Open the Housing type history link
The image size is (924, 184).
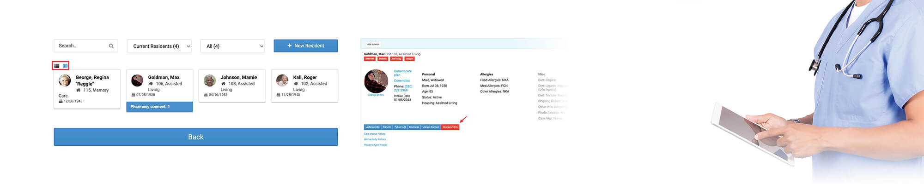coord(376,145)
